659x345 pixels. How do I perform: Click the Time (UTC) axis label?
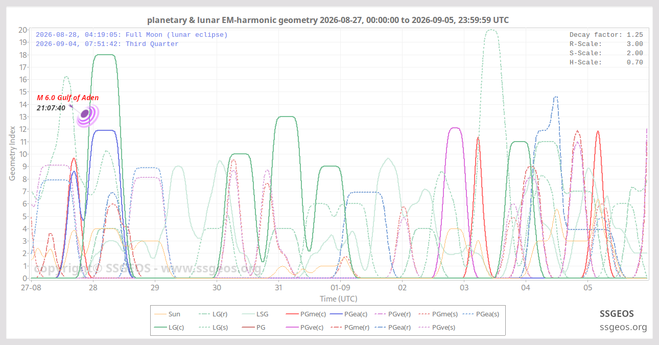click(338, 298)
